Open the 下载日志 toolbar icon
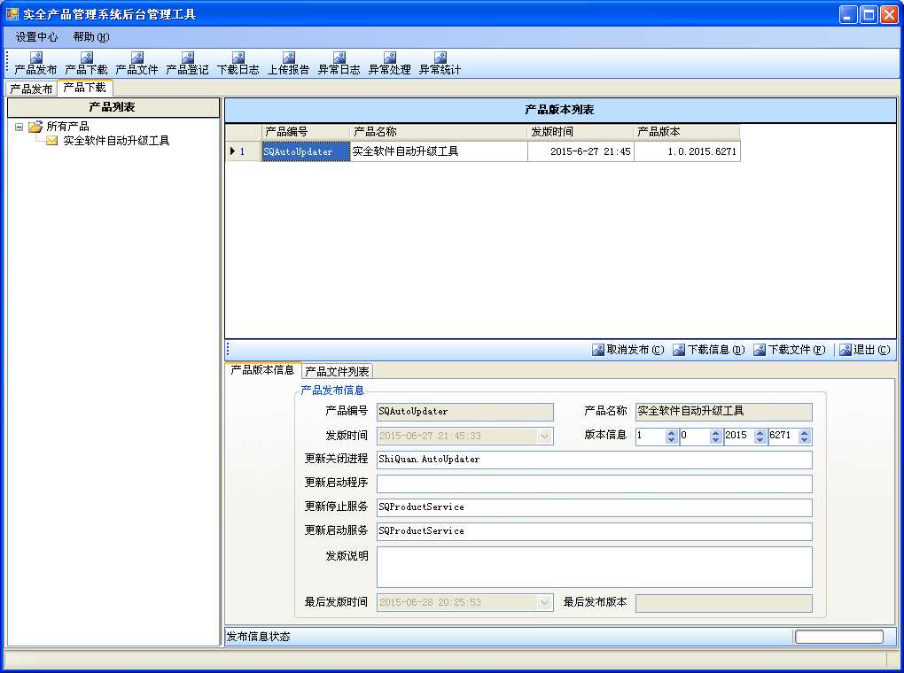Viewport: 904px width, 673px height. (x=238, y=64)
